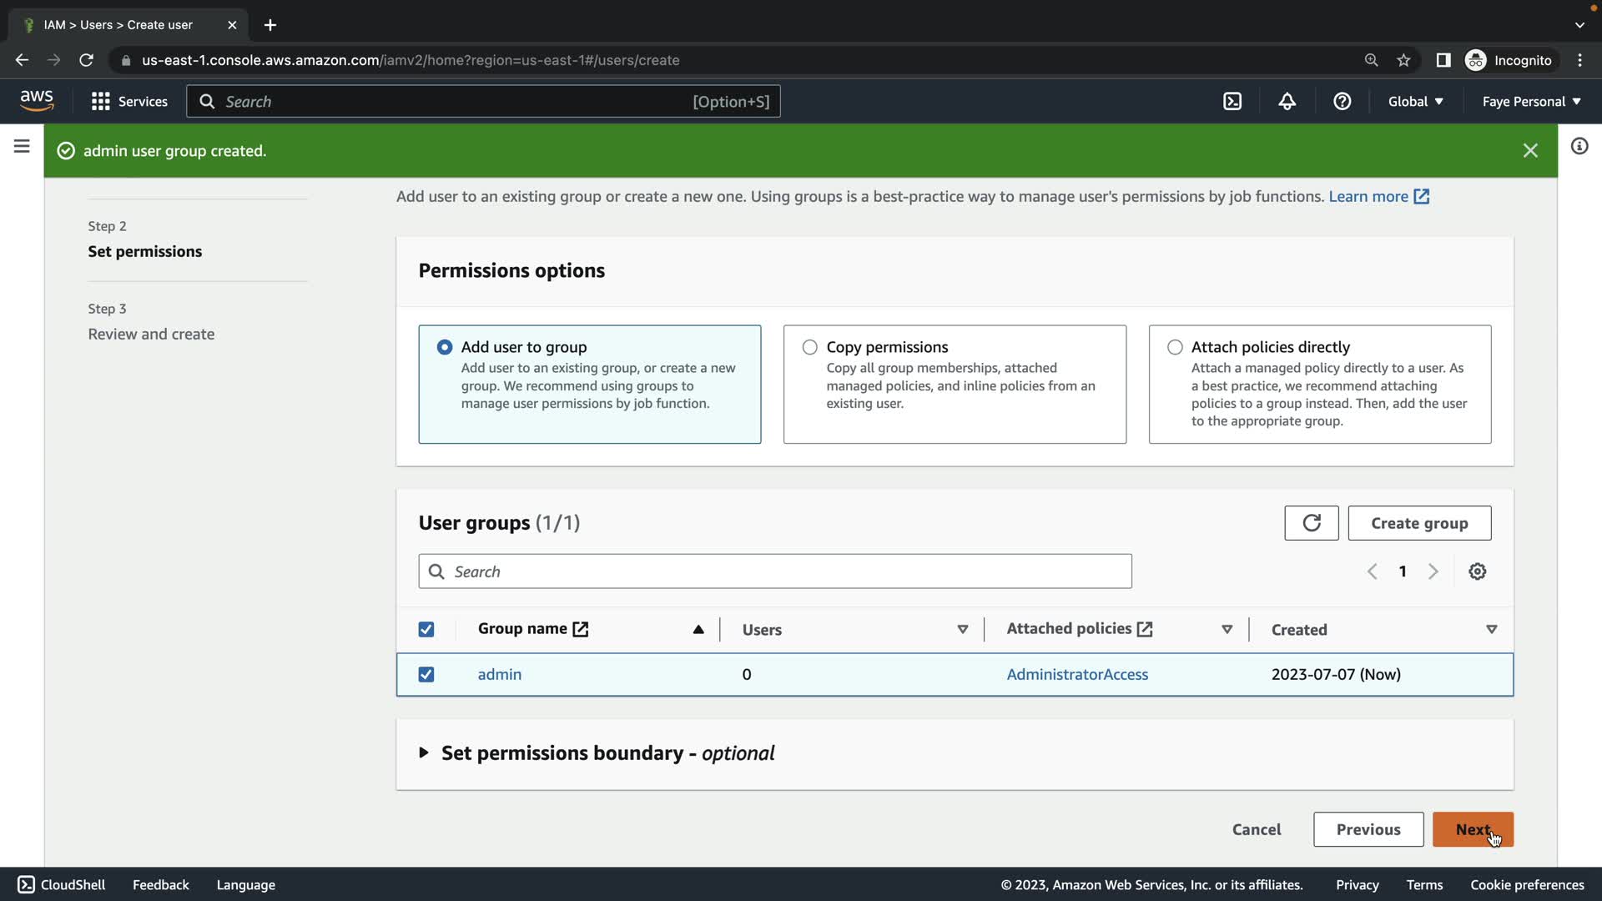Viewport: 1602px width, 901px height.
Task: Click the AWS logo home icon
Action: point(37,101)
